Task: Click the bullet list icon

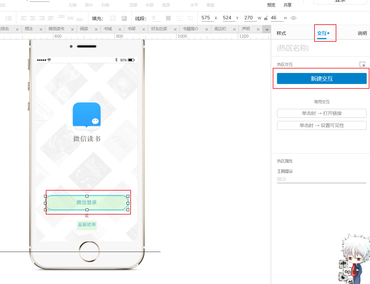Action: coord(9,18)
